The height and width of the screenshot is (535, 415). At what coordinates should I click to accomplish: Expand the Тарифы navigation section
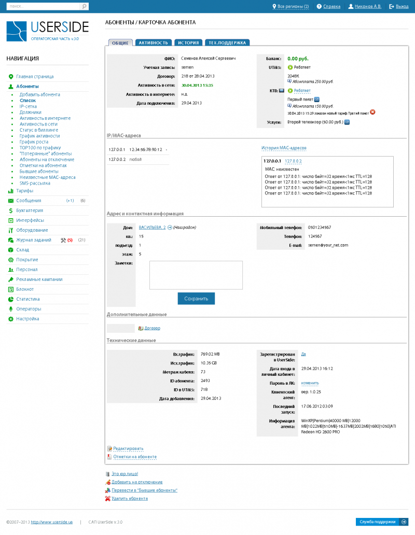click(24, 191)
